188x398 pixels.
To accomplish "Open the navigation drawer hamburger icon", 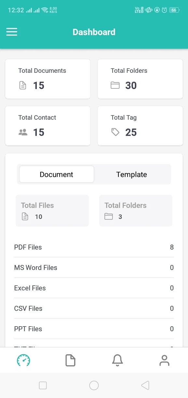I will click(x=11, y=32).
